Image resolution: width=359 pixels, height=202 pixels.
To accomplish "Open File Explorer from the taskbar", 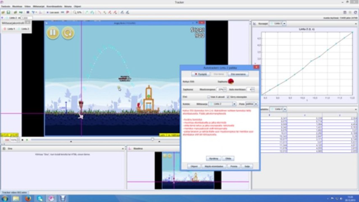I will coord(16,199).
